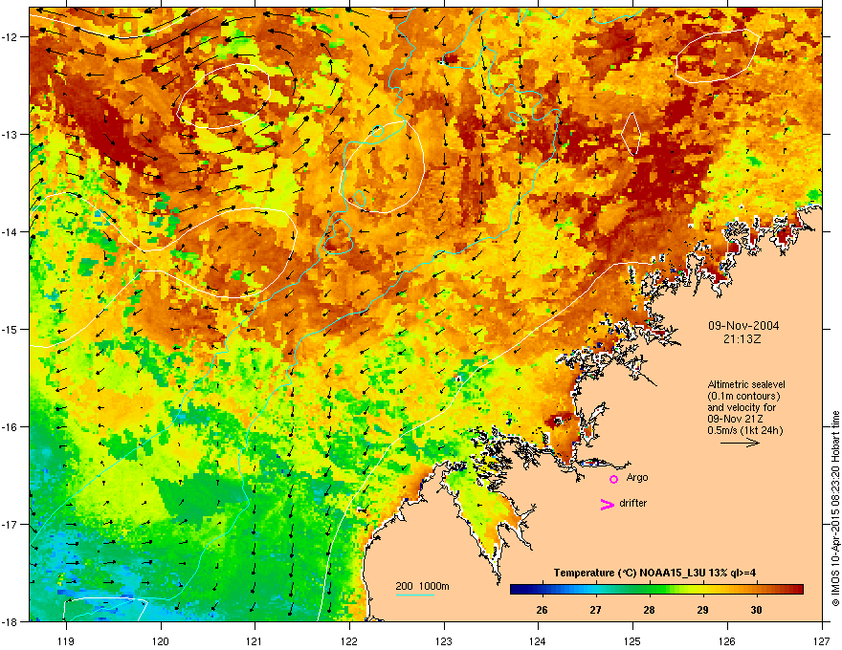The width and height of the screenshot is (842, 650).
Task: Click the longitude axis label 127
Action: 822,640
